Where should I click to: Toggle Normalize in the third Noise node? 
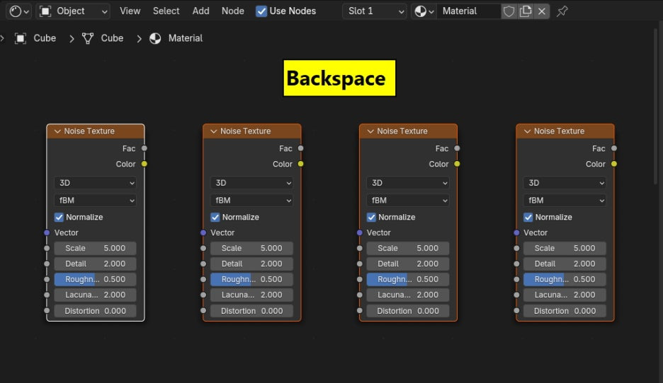click(x=371, y=217)
